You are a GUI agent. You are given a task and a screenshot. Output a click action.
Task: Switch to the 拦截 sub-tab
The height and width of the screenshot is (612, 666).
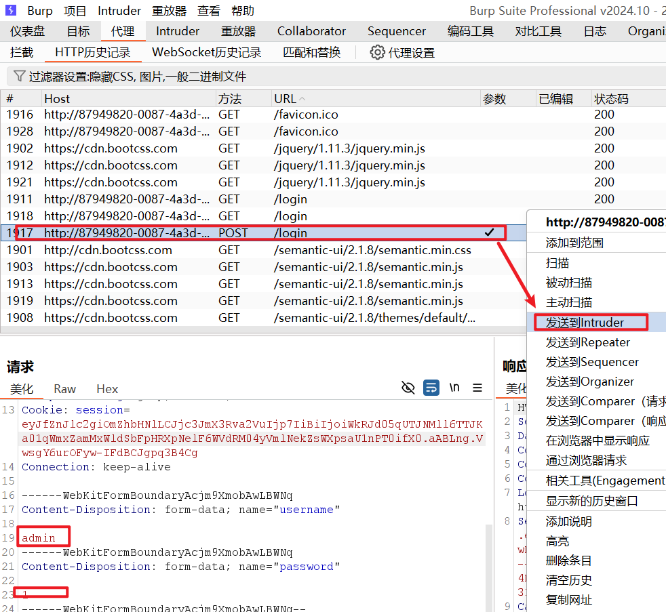pyautogui.click(x=22, y=52)
